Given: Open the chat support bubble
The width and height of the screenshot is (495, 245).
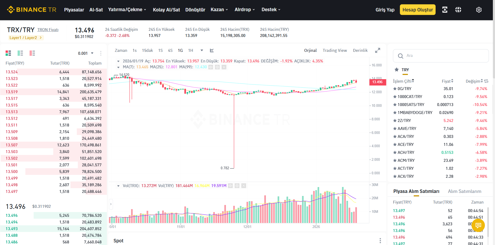Looking at the screenshot, I should (478, 225).
